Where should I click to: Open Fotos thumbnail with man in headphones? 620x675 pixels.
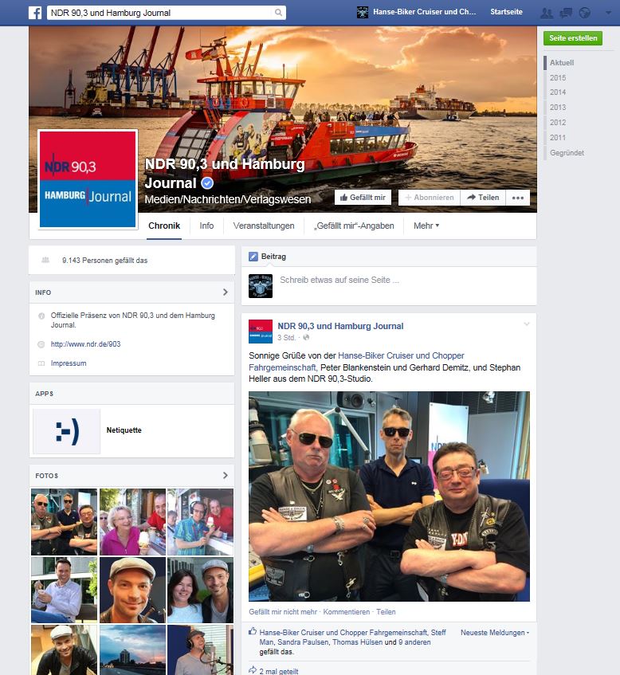tap(200, 522)
